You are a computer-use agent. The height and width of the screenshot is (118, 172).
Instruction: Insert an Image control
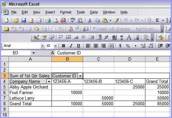137,37
